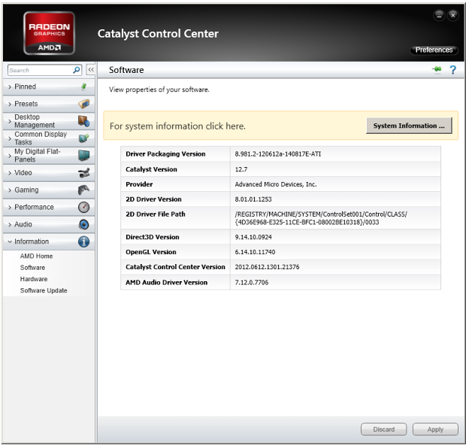
Task: Click the Presets icon
Action: (84, 104)
